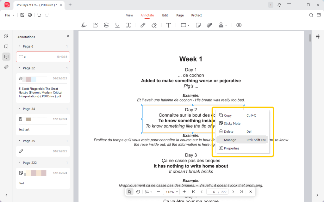Open the Shape tool dropdown arrow
This screenshot has width=324, height=202.
(x=189, y=25)
